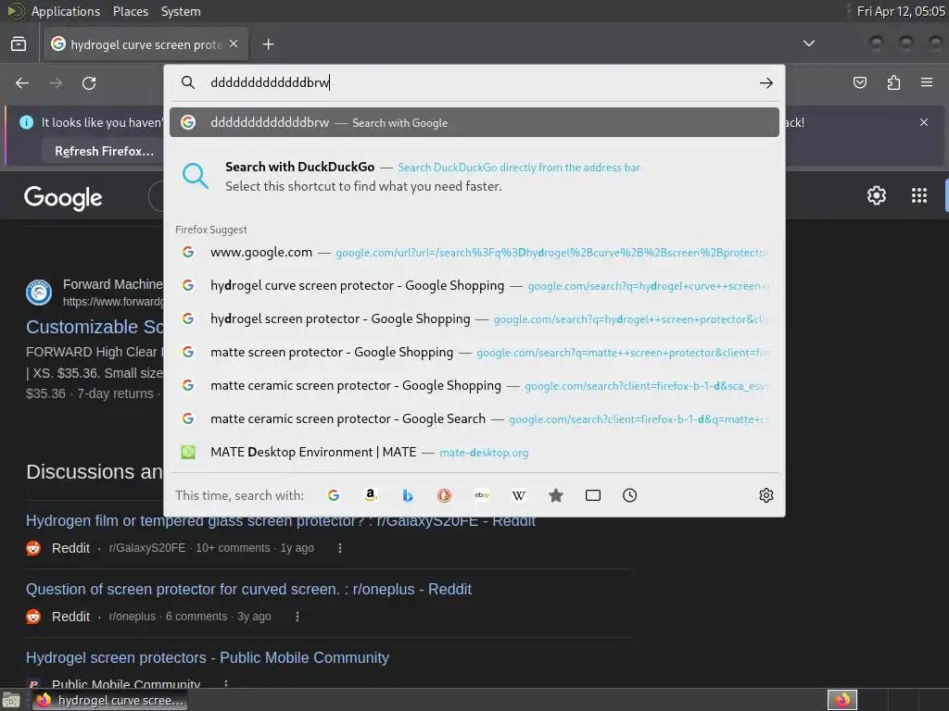Search this time with Wikipedia icon
Image resolution: width=949 pixels, height=711 pixels.
[x=519, y=496]
